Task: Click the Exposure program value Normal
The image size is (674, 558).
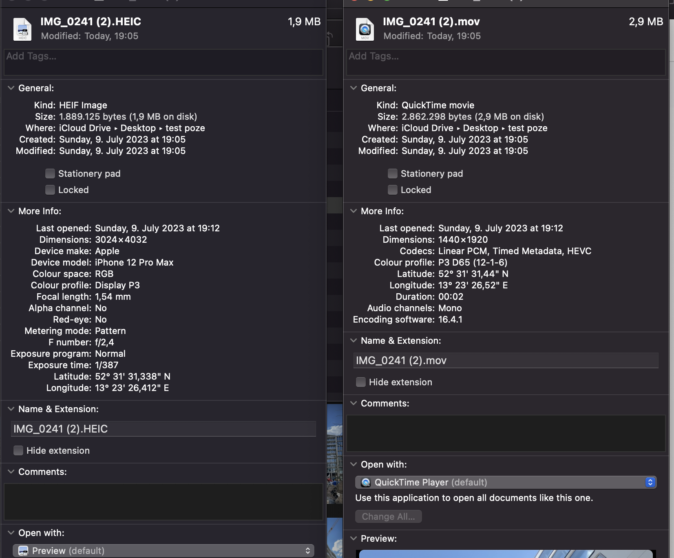Action: [x=110, y=354]
